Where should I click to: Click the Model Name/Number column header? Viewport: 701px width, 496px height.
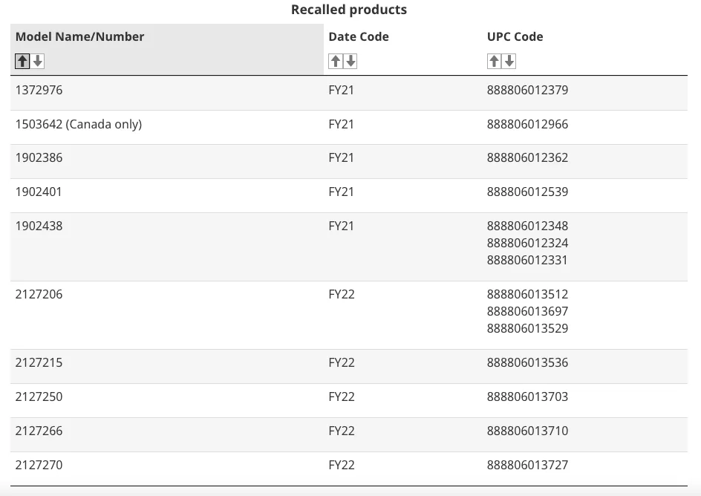click(x=79, y=36)
